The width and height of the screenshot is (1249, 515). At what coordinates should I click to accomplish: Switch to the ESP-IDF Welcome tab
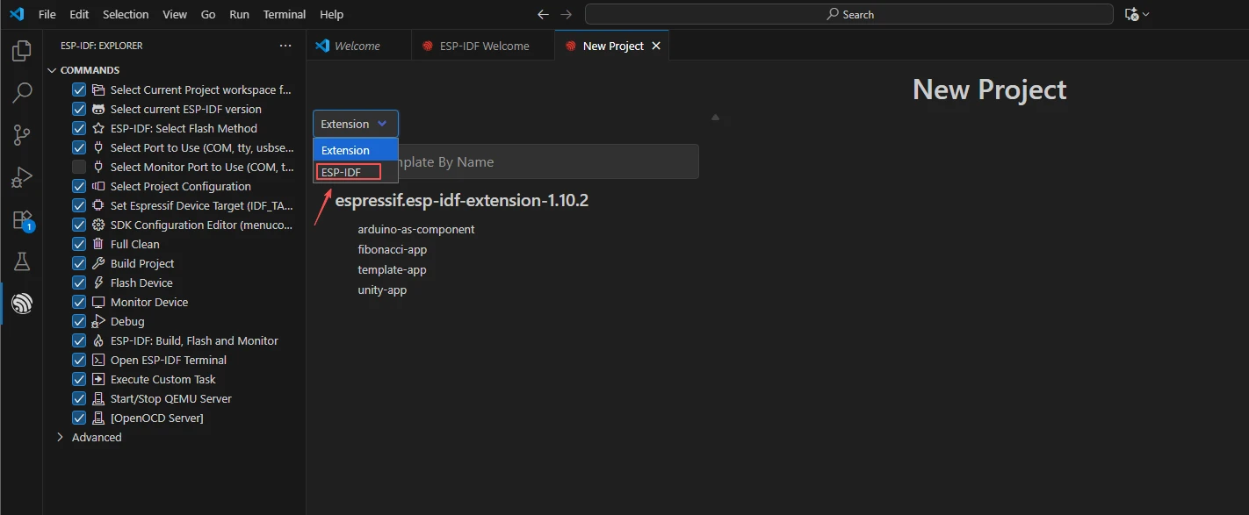[x=484, y=46]
